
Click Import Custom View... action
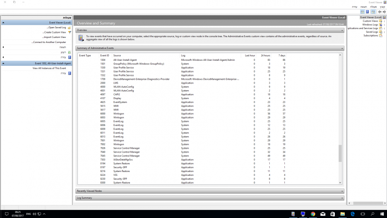[x=54, y=37]
